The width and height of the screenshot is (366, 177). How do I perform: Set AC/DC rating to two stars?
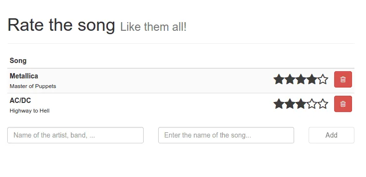coord(290,104)
